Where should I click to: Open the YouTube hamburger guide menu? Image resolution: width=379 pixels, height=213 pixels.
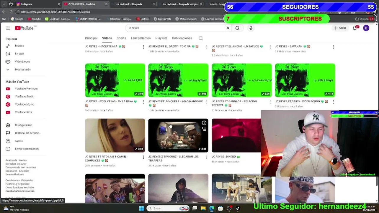(x=8, y=28)
